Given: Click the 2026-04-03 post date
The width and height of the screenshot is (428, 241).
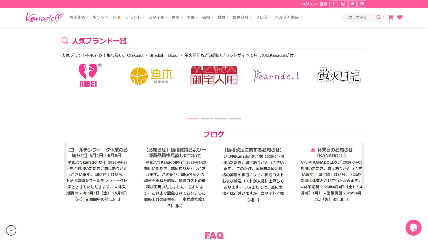Looking at the screenshot, I should [x=353, y=162].
